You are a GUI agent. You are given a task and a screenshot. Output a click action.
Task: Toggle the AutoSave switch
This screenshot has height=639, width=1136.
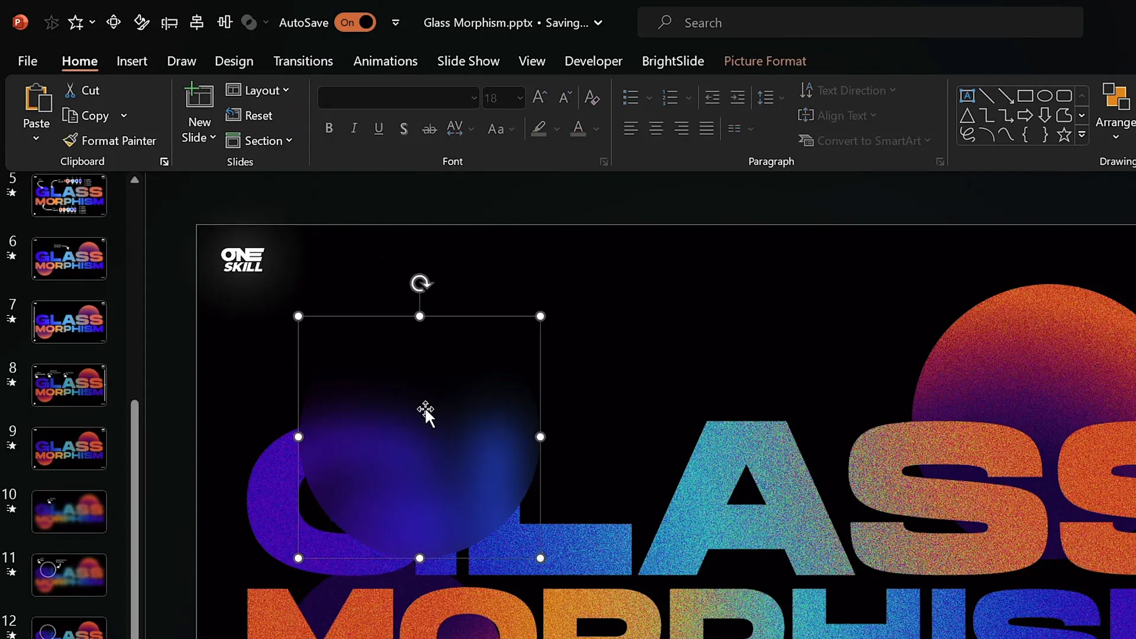[x=355, y=22]
